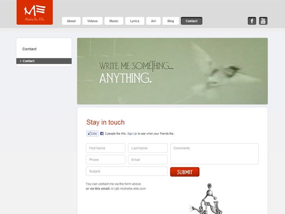Click the Facebook Like thumbs-up button

(92, 133)
